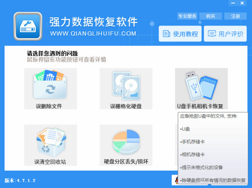Select the 误格式化硬盘 disk recovery option
This screenshot has width=252, height=188.
126,89
